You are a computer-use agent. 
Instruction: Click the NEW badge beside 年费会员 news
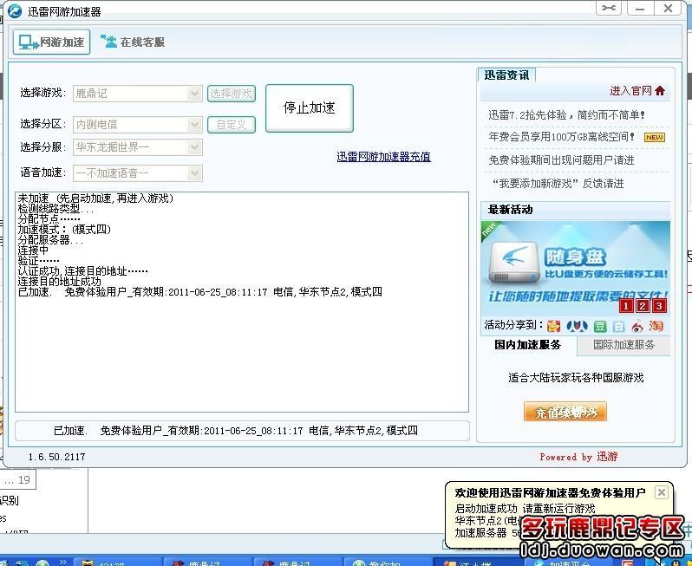pos(655,137)
